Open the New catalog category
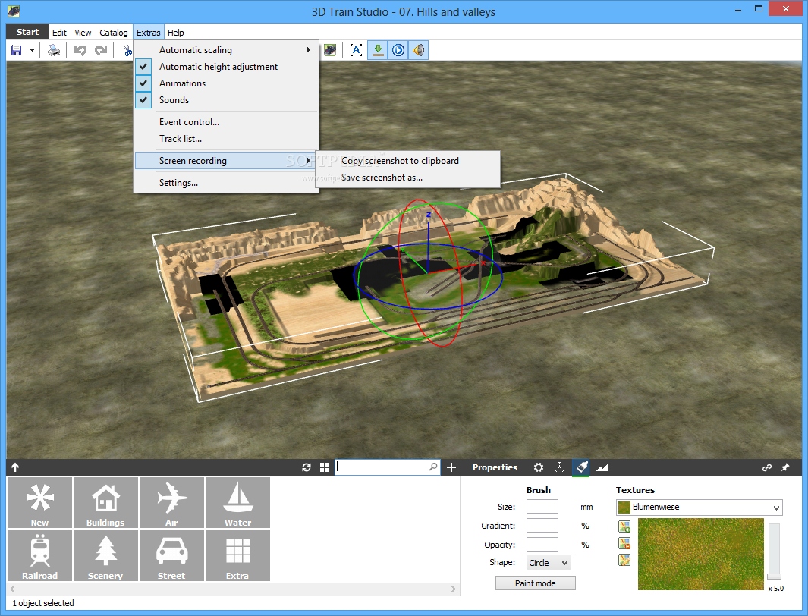The image size is (808, 616). pos(39,503)
